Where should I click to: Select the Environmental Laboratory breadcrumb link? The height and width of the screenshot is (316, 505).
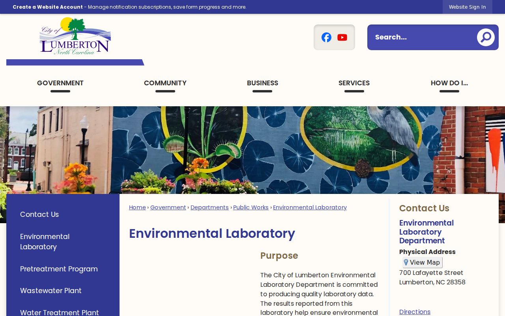(310, 207)
